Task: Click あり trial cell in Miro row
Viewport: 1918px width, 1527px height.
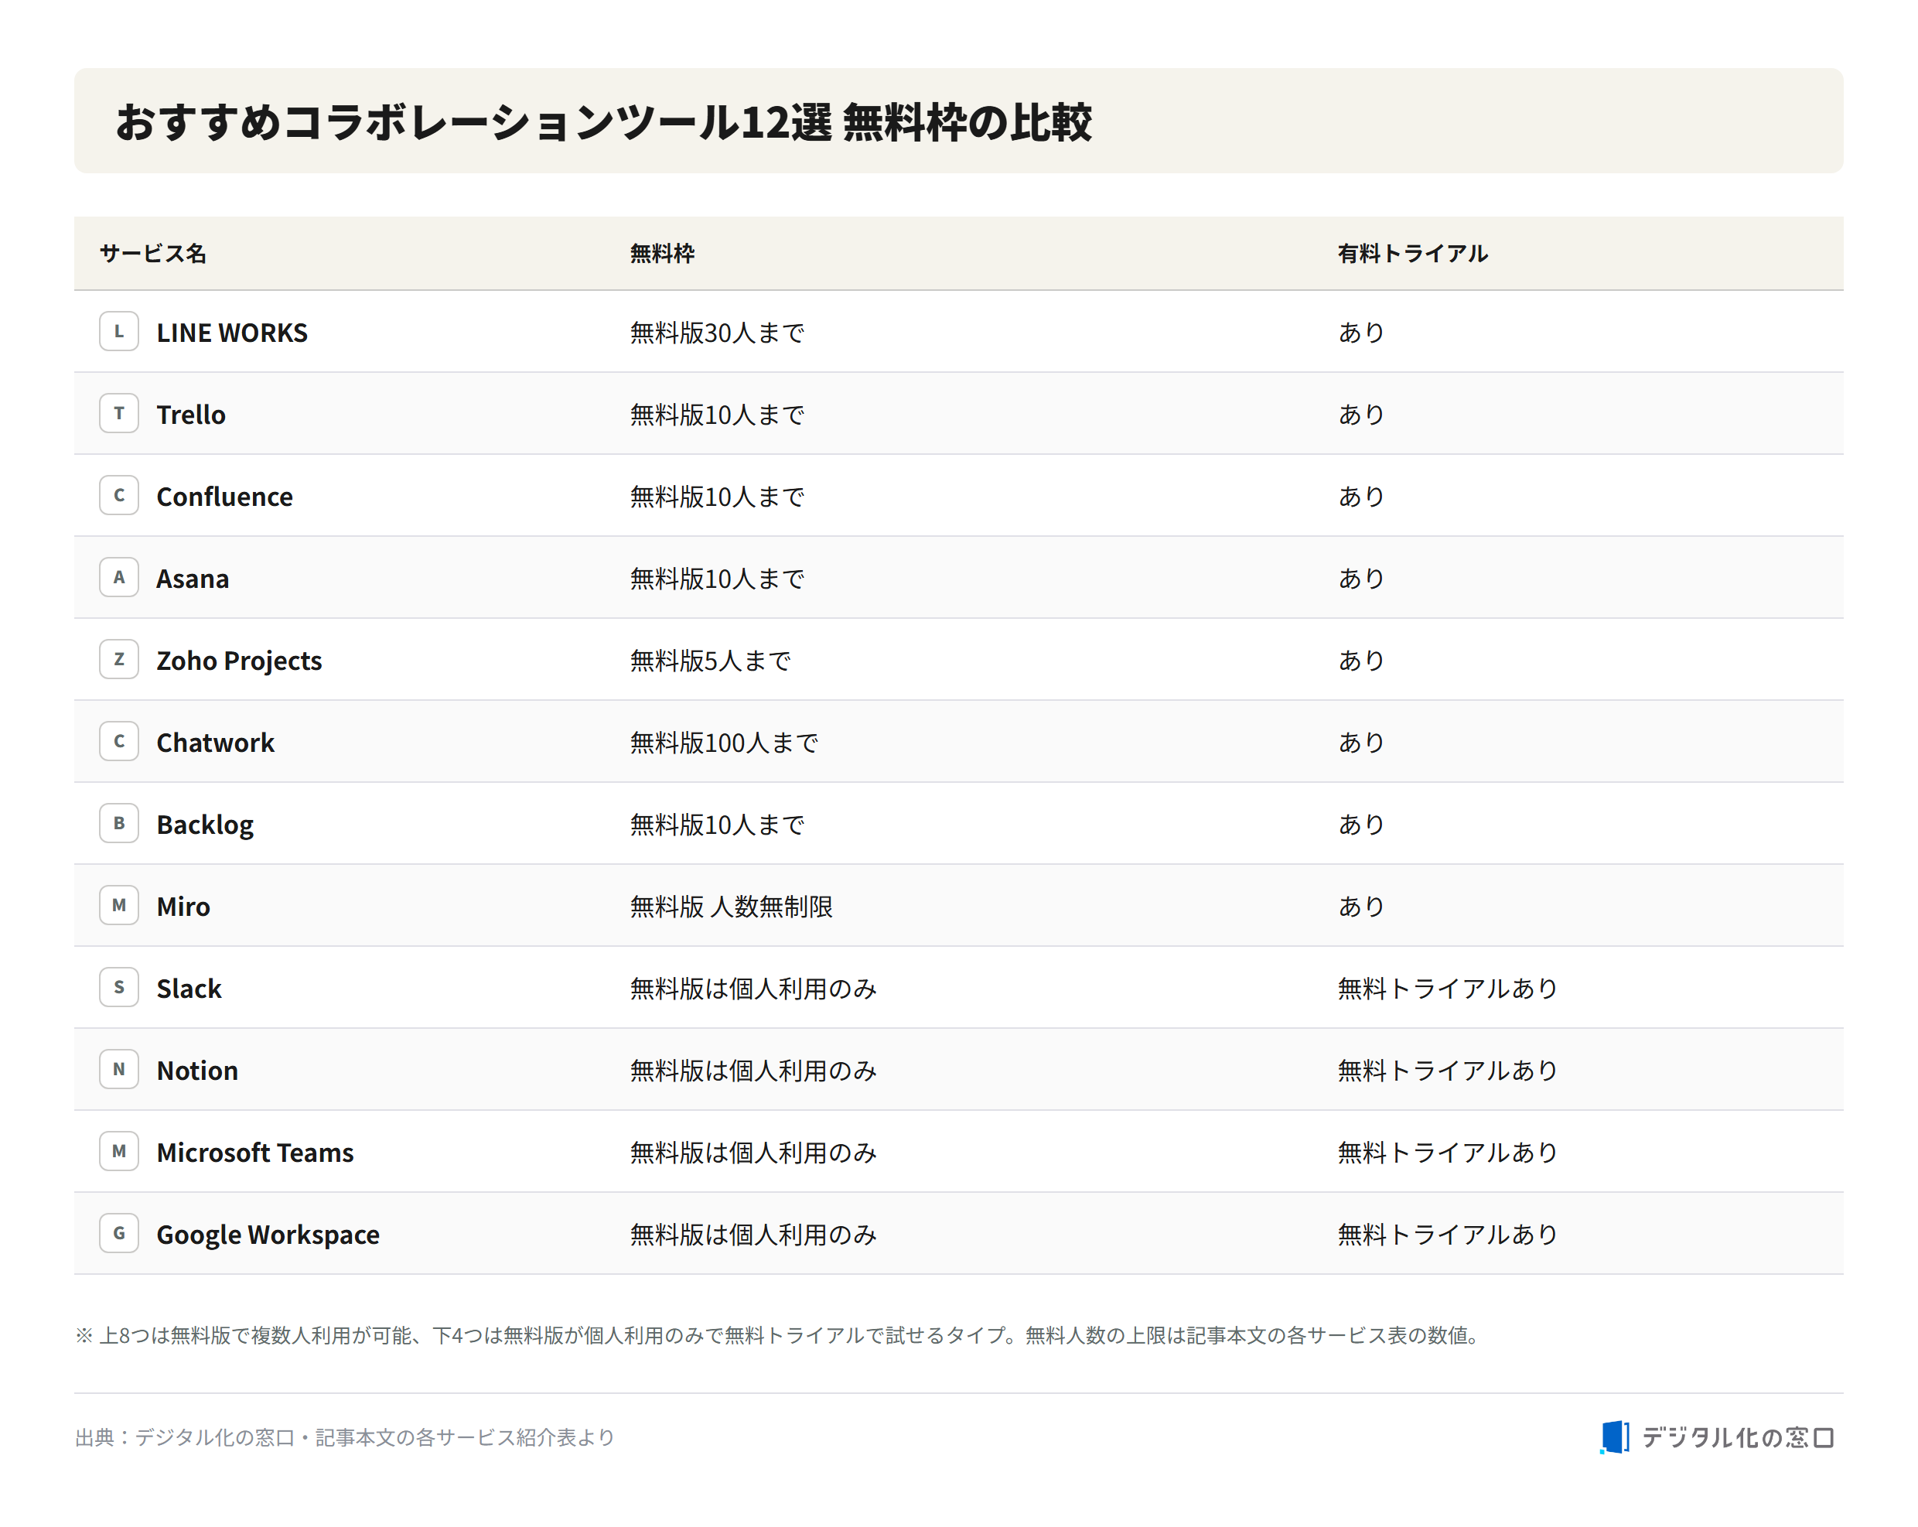Action: coord(1361,906)
